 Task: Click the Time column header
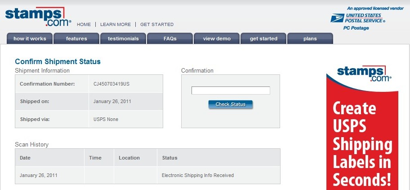click(x=95, y=158)
